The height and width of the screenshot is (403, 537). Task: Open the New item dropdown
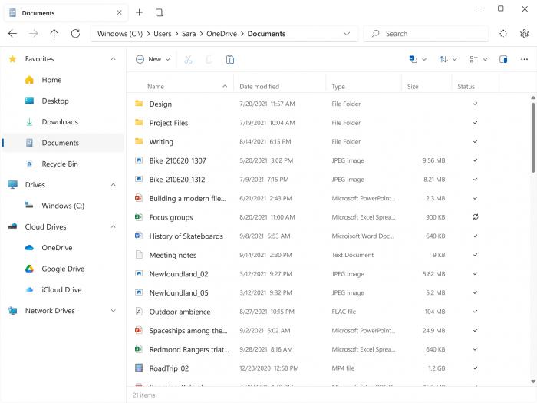(153, 59)
